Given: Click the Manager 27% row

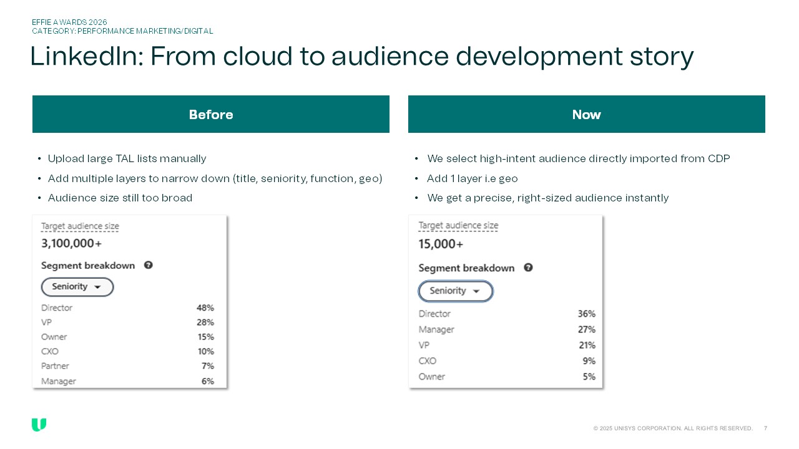Looking at the screenshot, I should [x=506, y=329].
